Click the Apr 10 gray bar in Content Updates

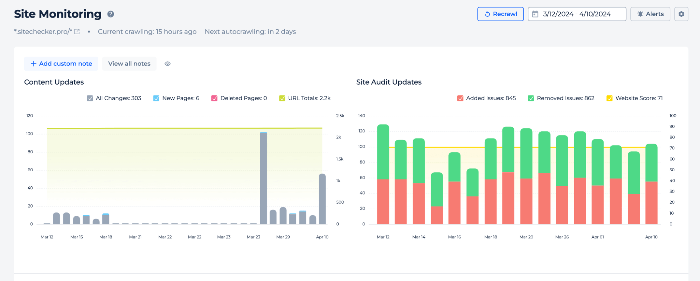322,199
